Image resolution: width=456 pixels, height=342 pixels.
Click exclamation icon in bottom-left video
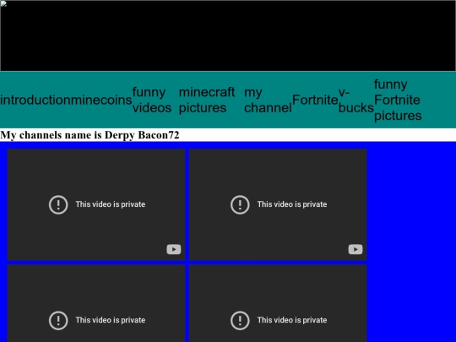point(58,321)
